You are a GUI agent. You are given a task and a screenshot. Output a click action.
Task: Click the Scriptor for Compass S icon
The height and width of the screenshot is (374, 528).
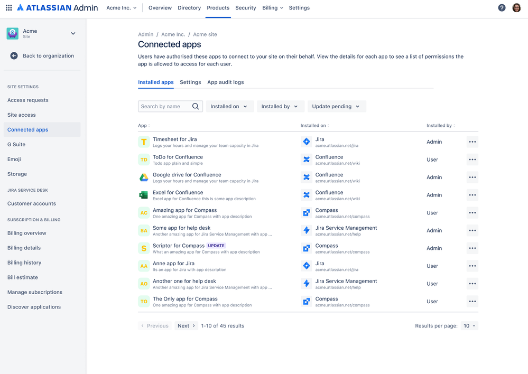click(144, 248)
